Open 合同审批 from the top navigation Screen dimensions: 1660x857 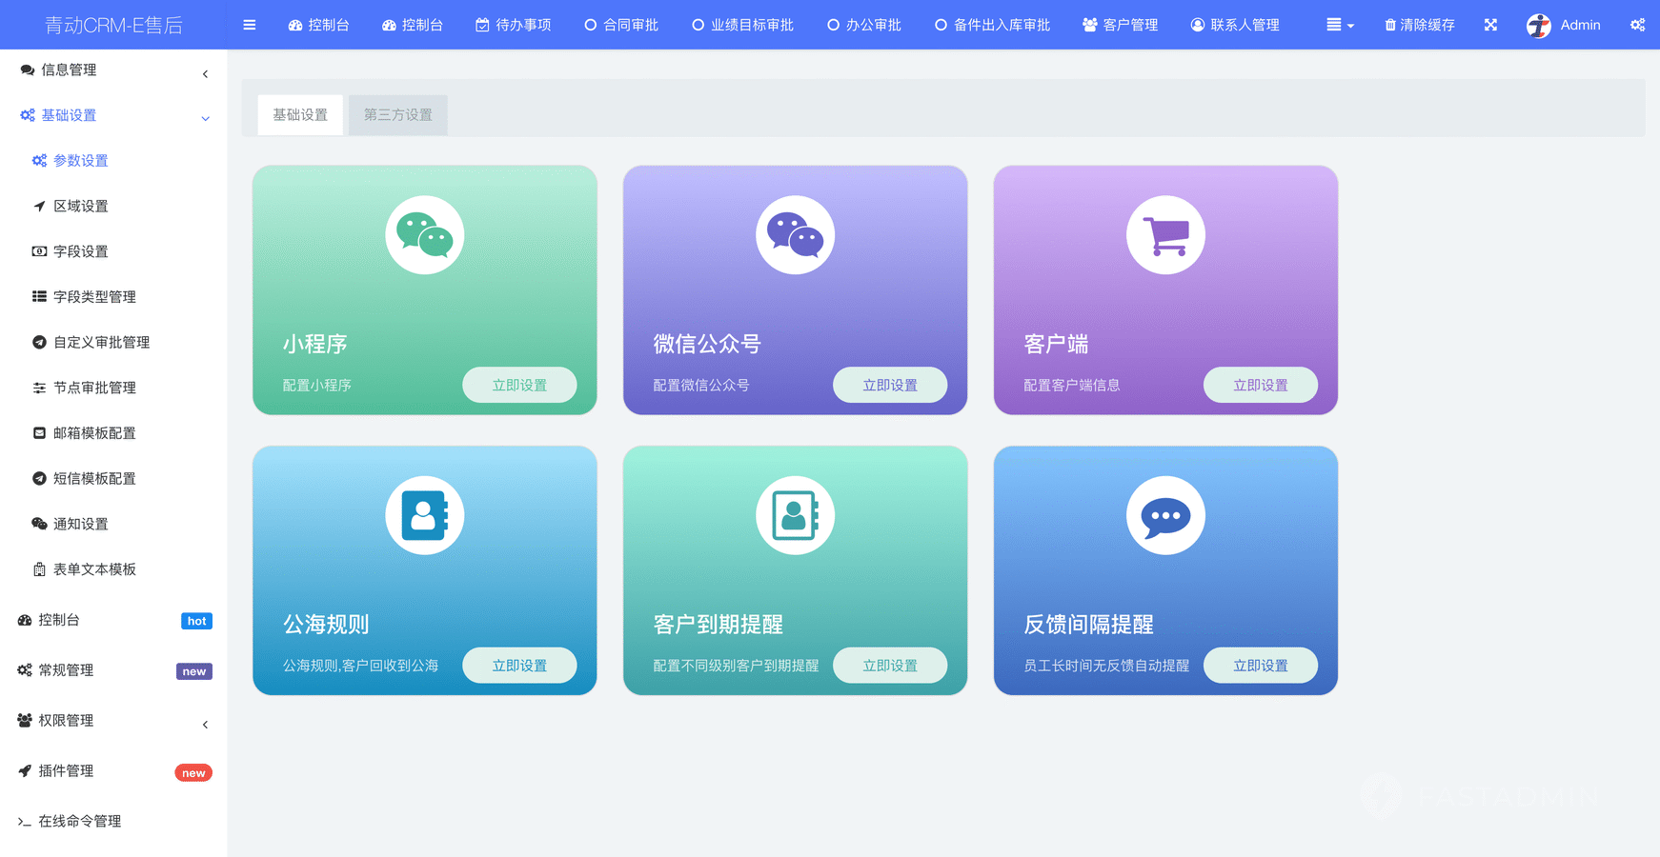pos(621,25)
